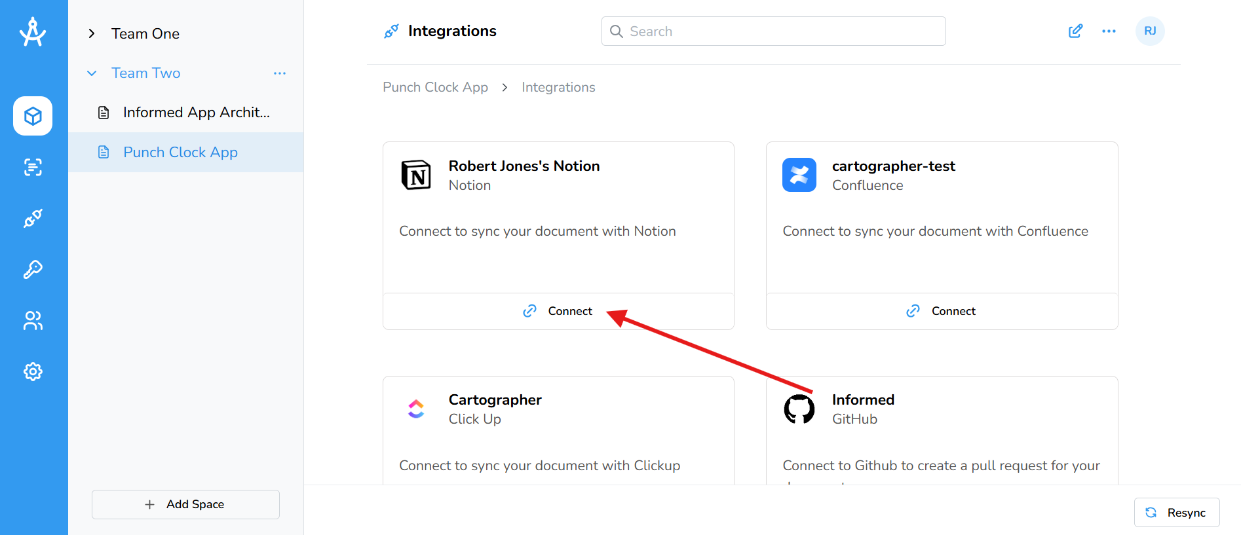Collapse the Team Two space
Viewport: 1241px width, 535px height.
92,73
